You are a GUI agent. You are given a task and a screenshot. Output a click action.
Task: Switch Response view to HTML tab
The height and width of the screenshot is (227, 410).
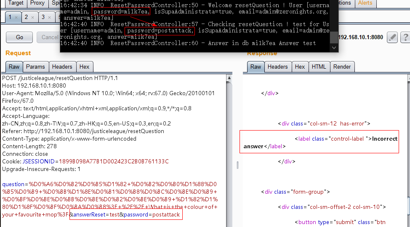click(x=319, y=67)
